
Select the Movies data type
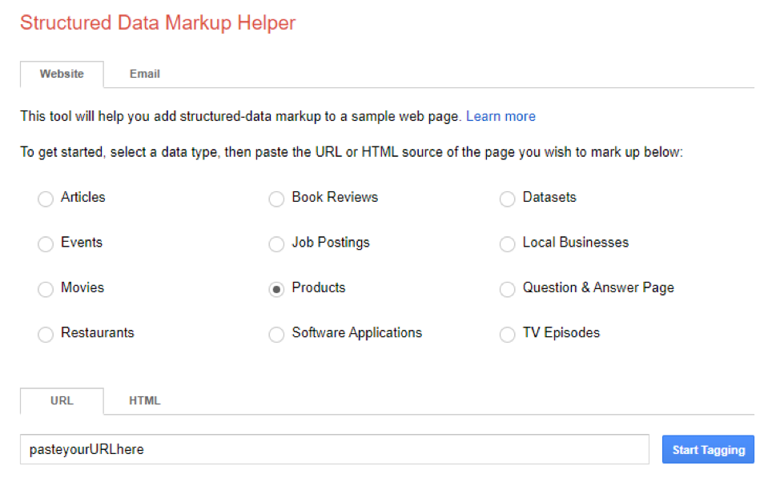[46, 289]
